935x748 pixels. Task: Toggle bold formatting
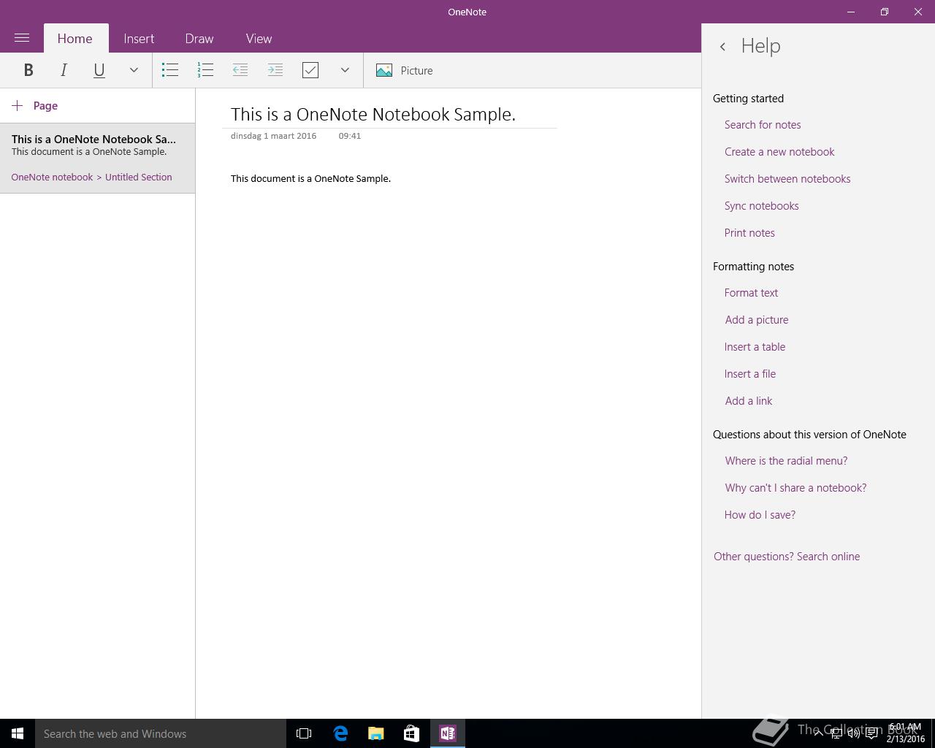click(x=28, y=70)
